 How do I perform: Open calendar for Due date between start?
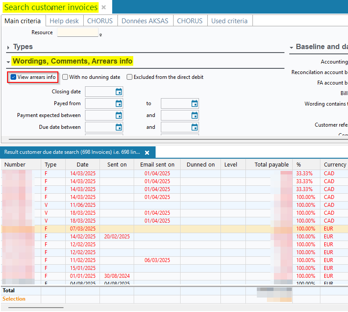118,127
